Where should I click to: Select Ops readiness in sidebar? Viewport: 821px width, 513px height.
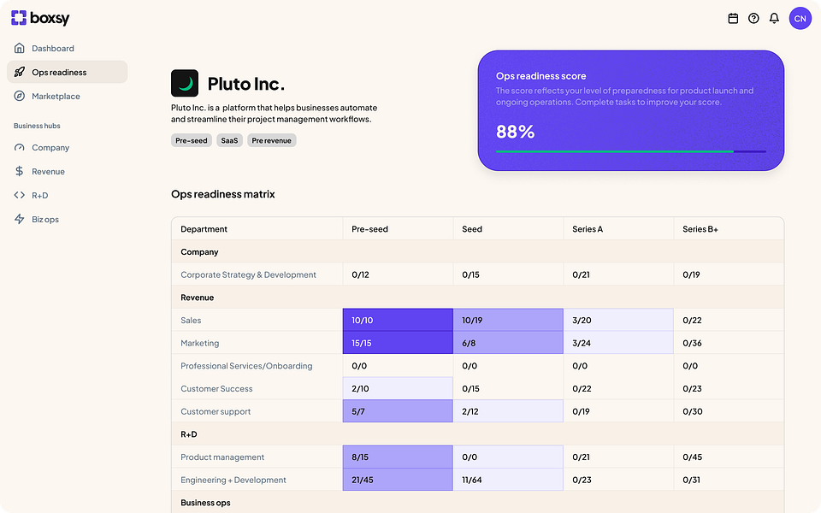[59, 73]
